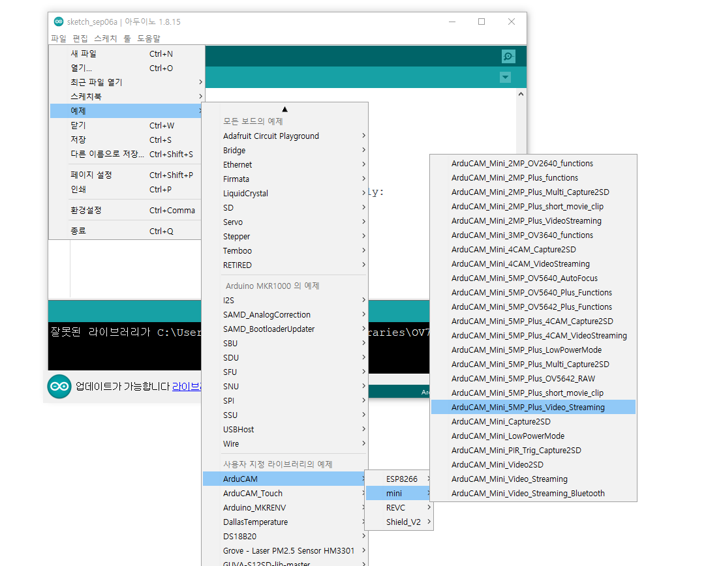Open Shield_V2 submenu under ArduCAM
Screen dimensions: 721x566
click(399, 522)
